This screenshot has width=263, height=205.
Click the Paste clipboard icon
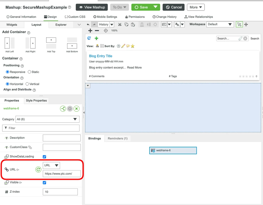click(133, 25)
